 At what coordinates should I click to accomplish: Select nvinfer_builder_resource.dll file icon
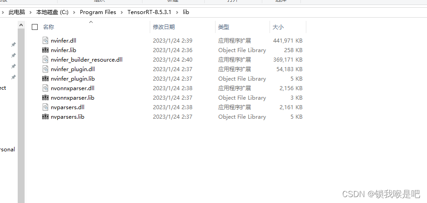(x=45, y=59)
